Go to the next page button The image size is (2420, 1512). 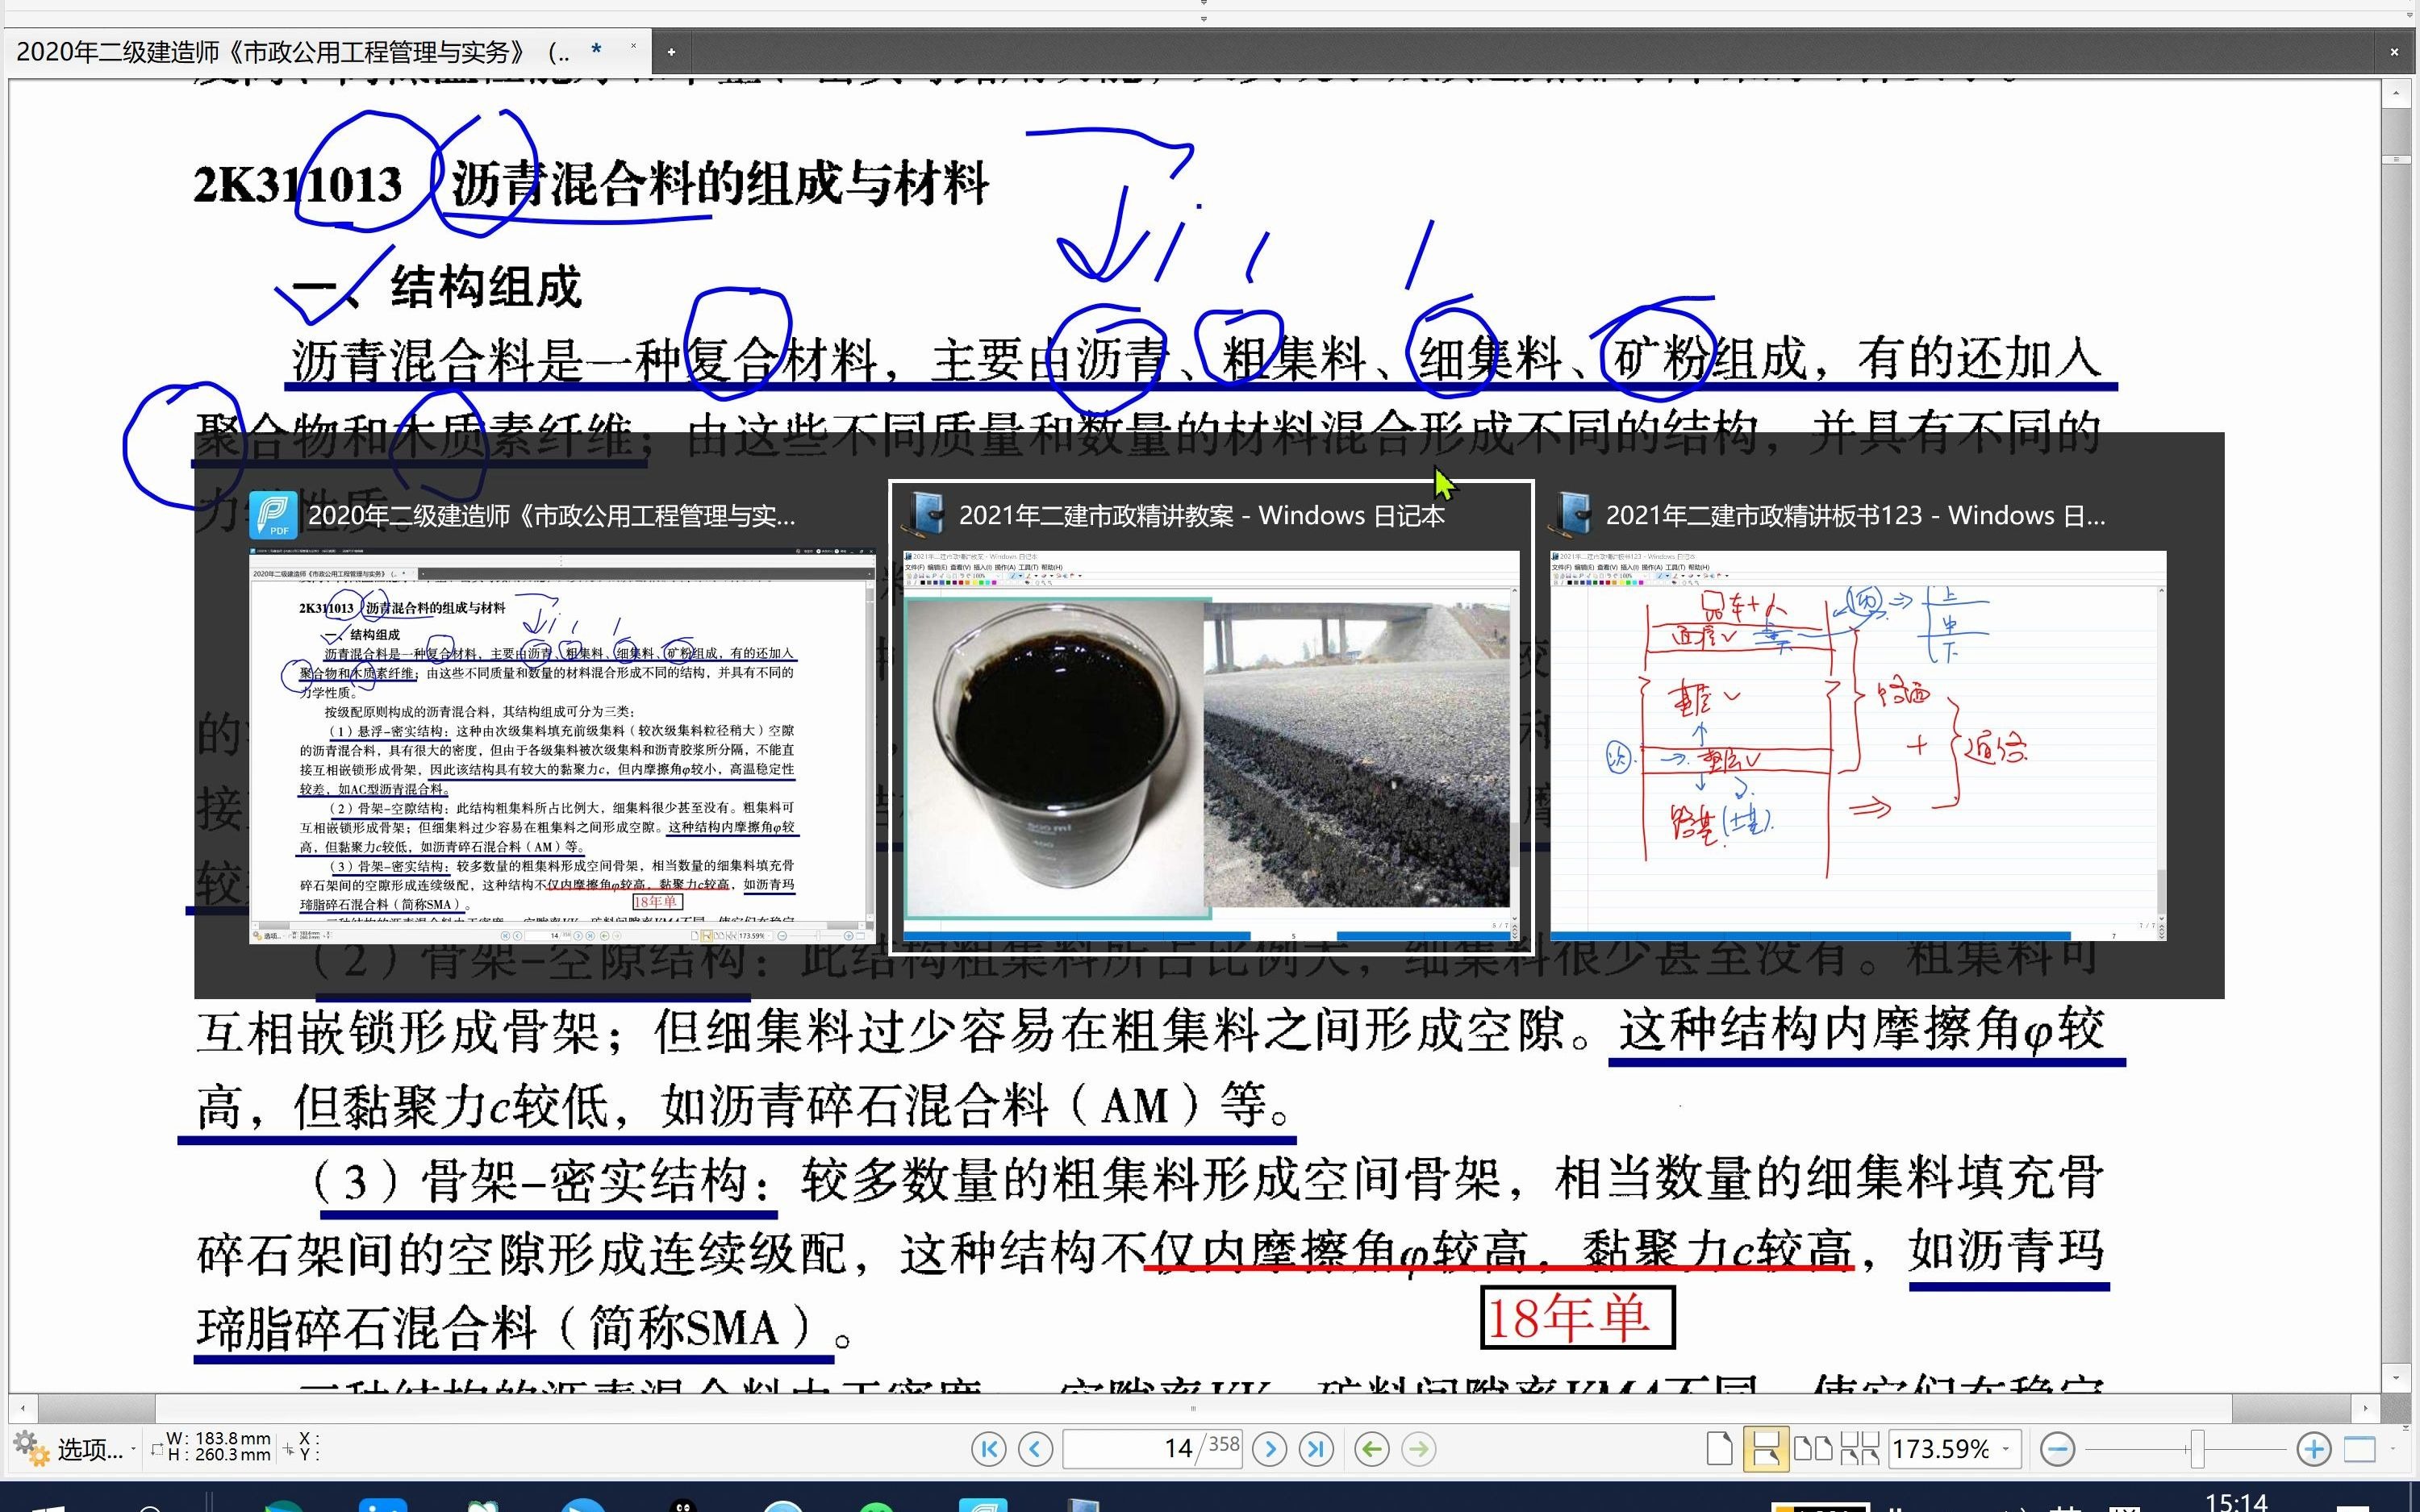(x=1270, y=1448)
